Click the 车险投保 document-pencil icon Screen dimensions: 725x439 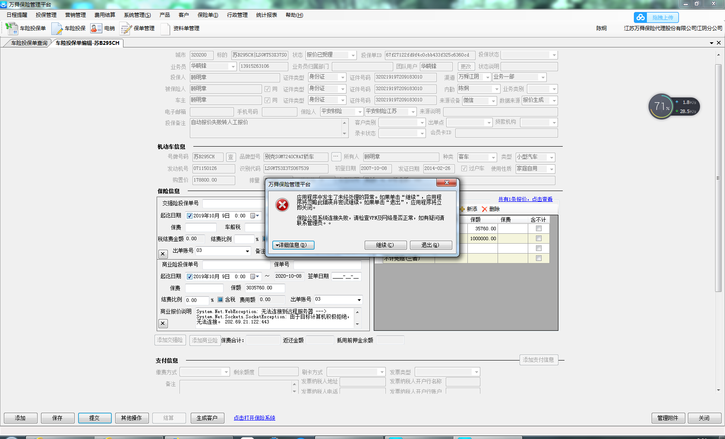[57, 28]
